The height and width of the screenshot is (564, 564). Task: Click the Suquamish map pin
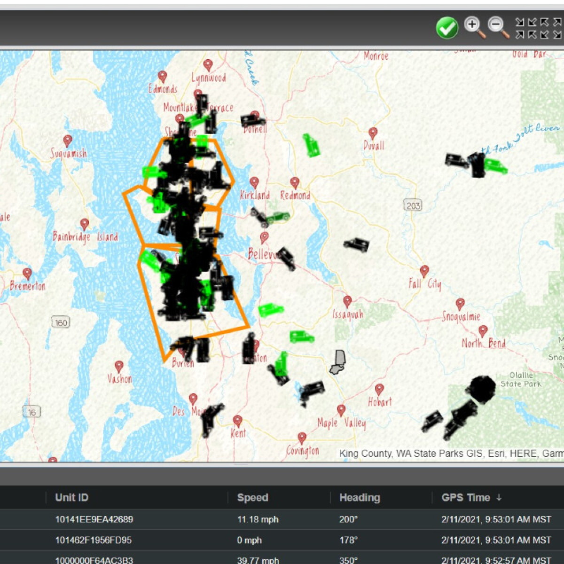click(68, 141)
